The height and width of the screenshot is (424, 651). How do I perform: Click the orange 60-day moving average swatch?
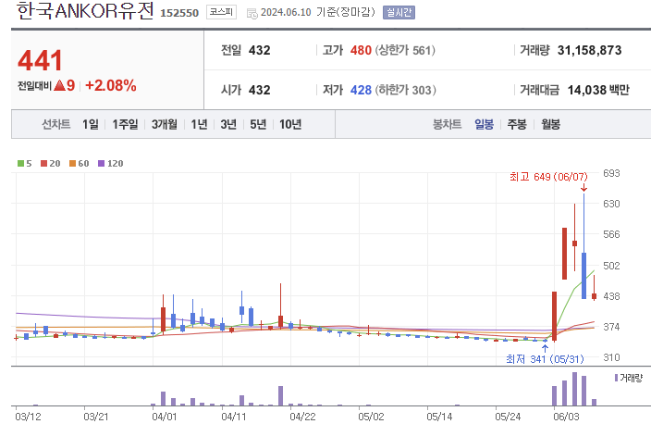pyautogui.click(x=72, y=163)
